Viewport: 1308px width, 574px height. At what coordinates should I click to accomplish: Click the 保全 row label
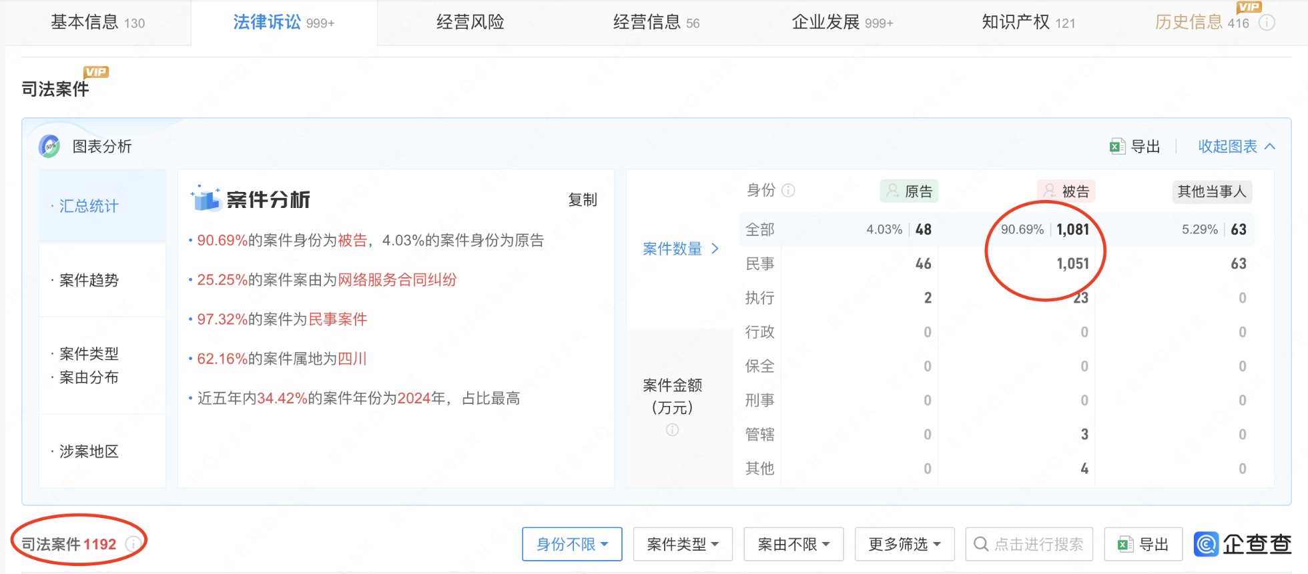point(760,366)
